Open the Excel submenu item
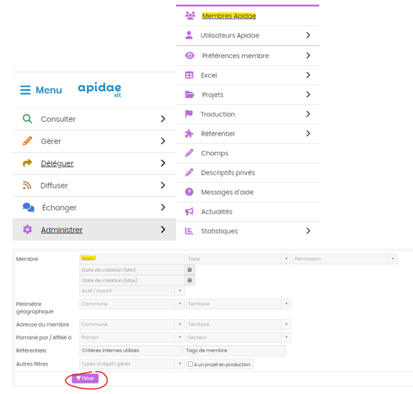The height and width of the screenshot is (394, 413). tap(247, 75)
